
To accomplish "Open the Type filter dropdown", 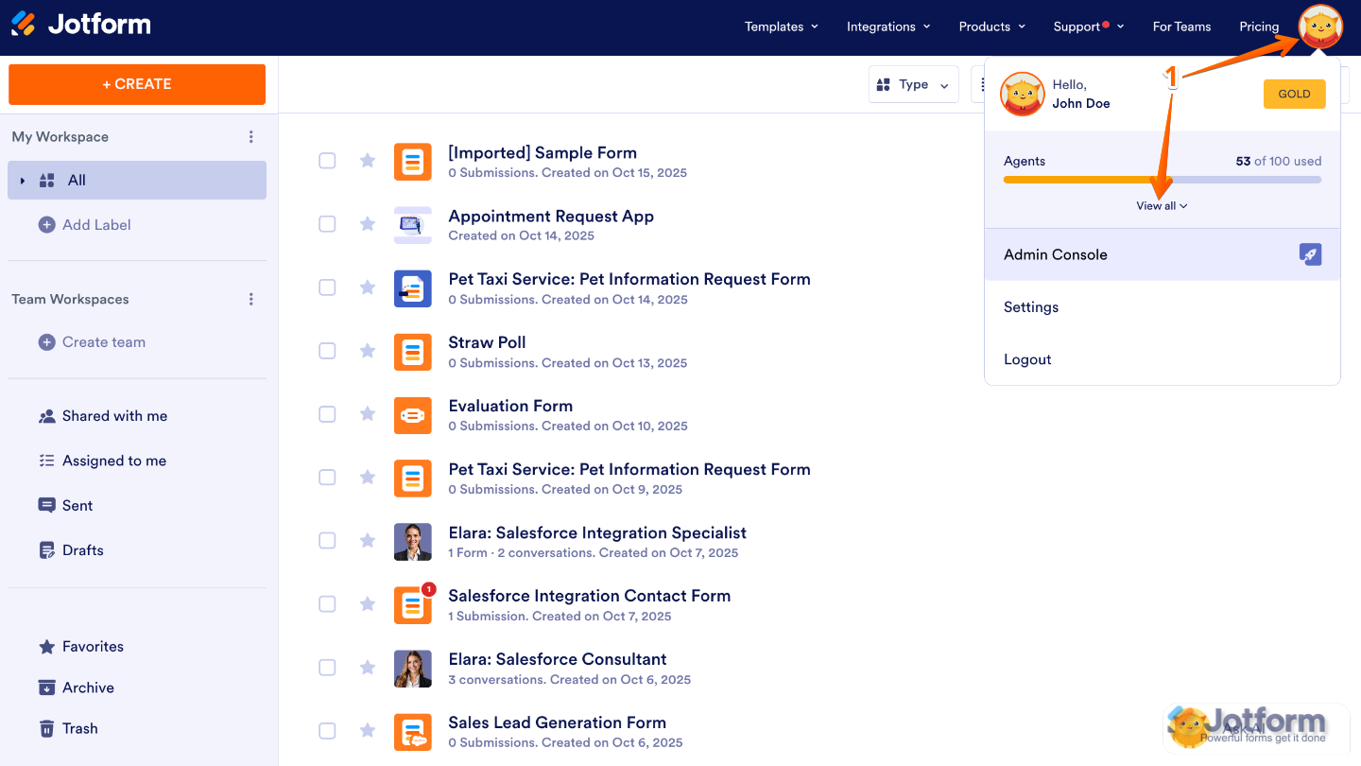I will [913, 85].
